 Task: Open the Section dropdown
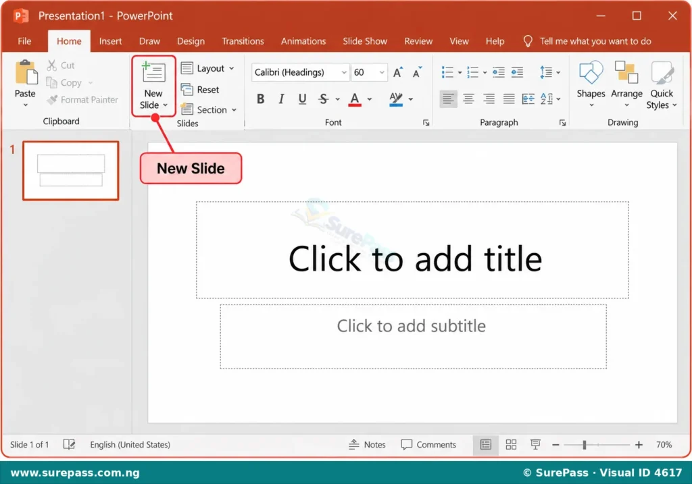209,109
